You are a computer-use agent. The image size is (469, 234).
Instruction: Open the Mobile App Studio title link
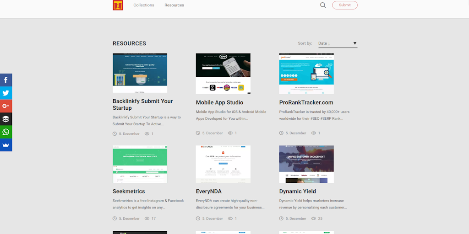[x=219, y=102]
